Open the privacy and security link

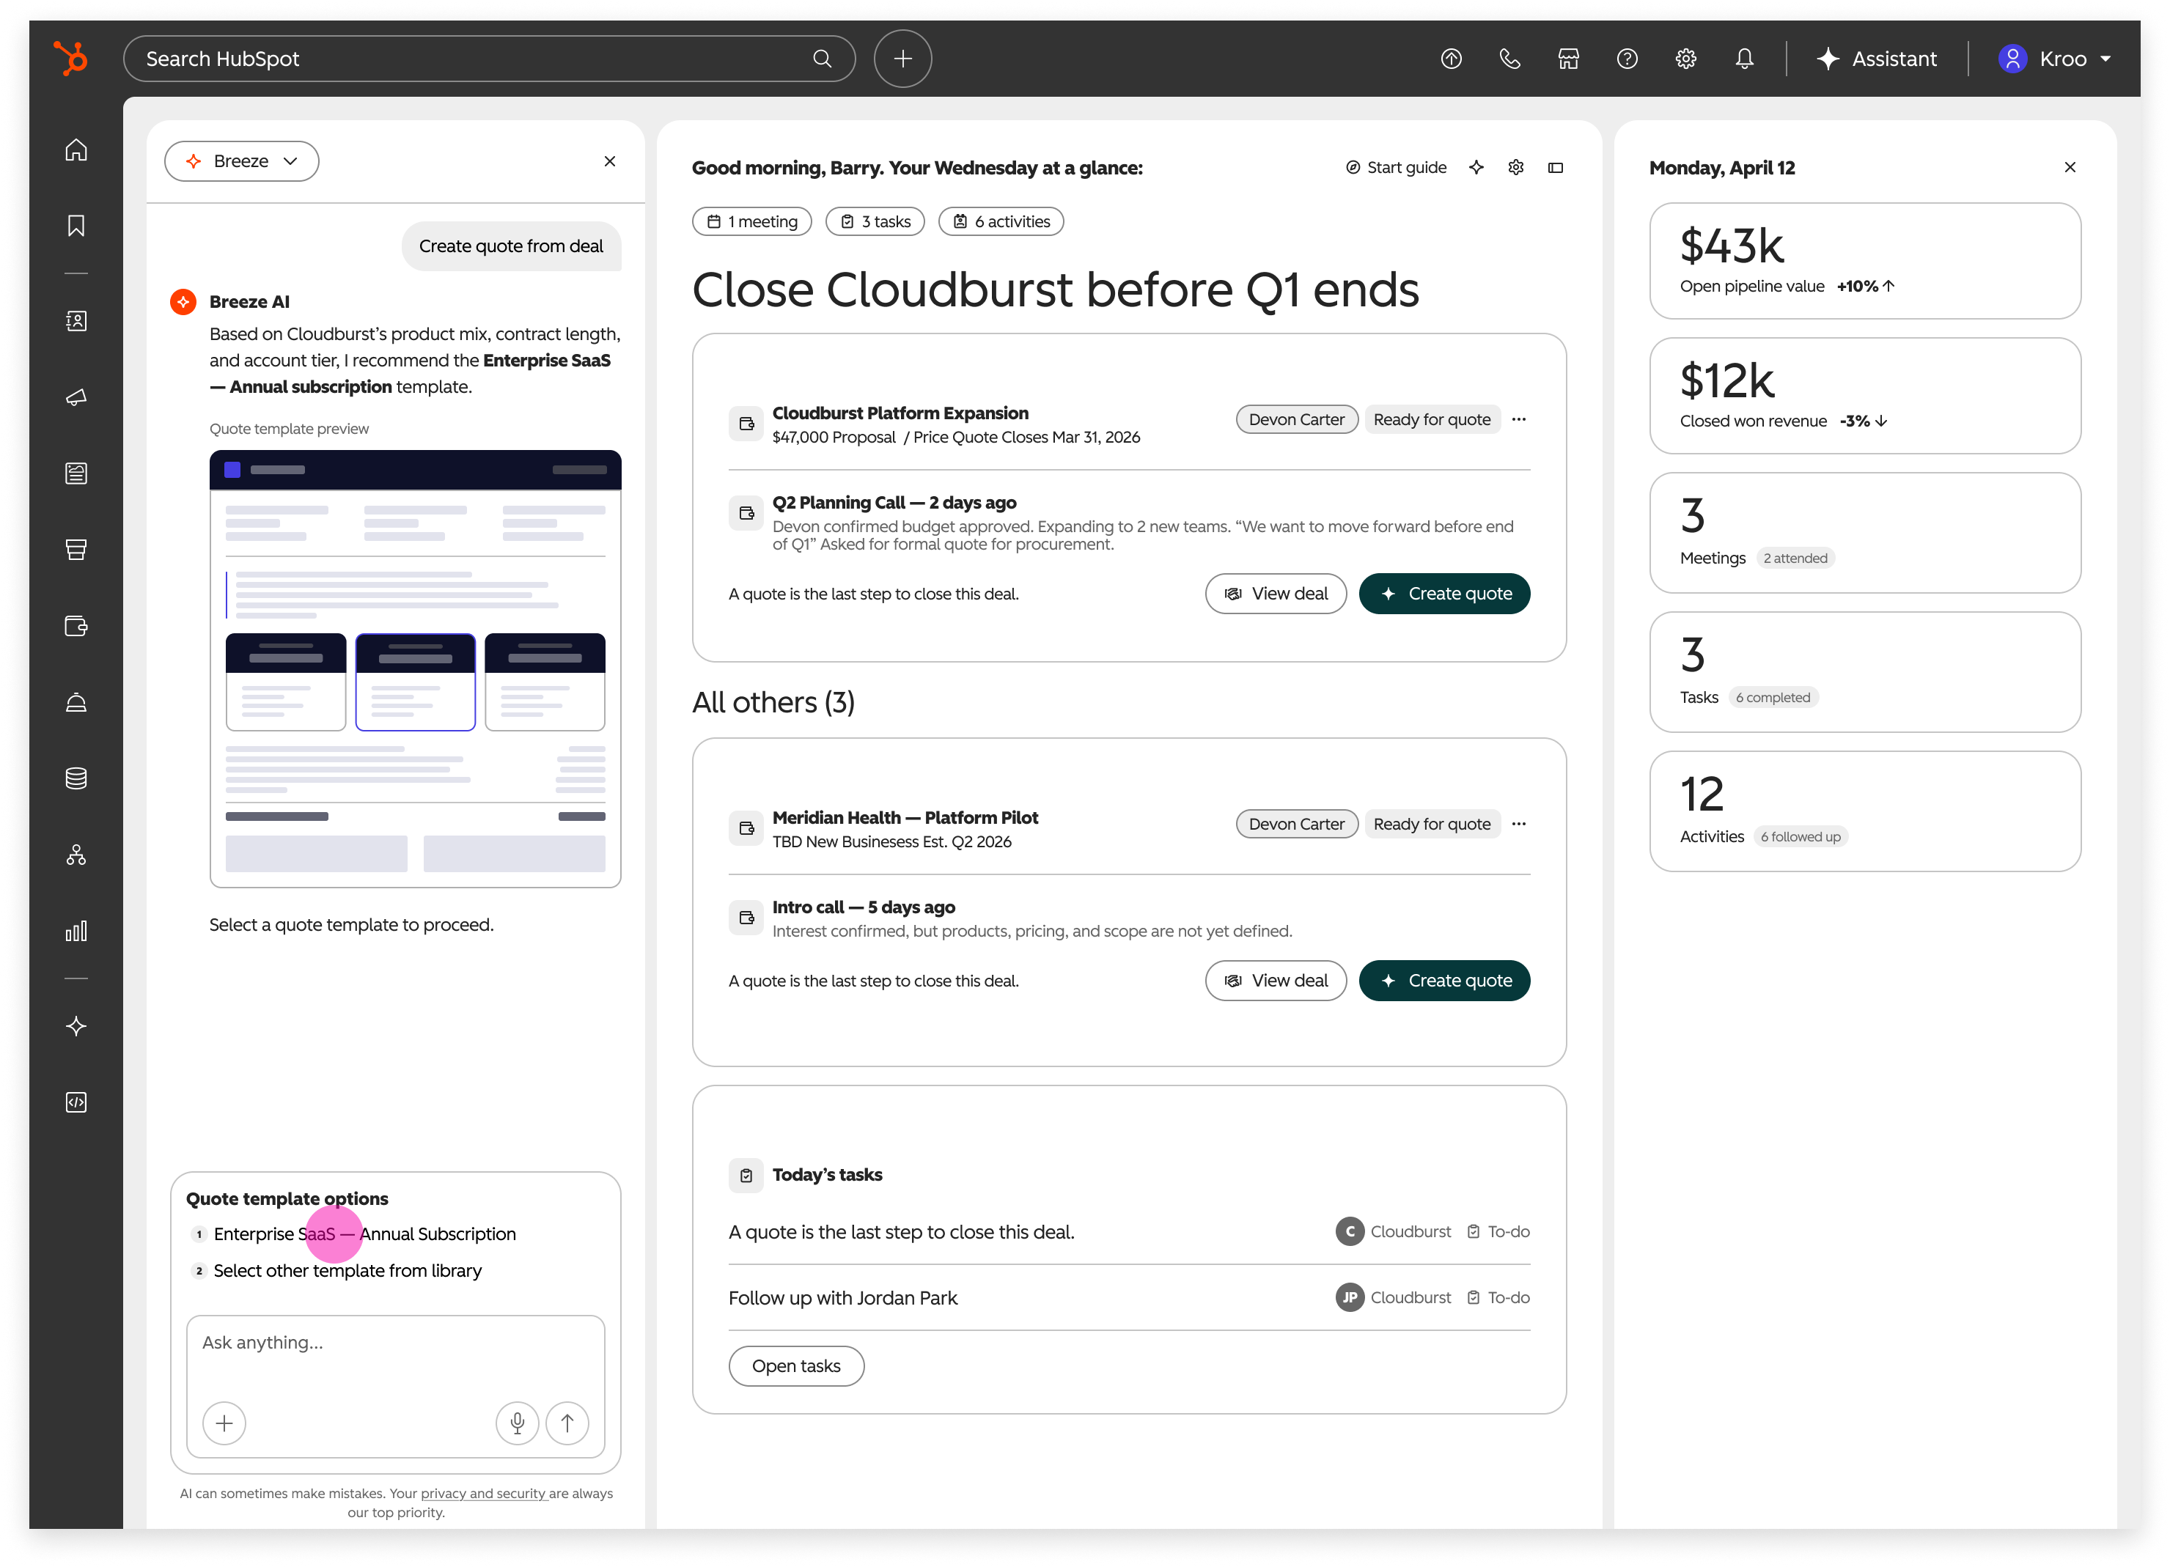pyautogui.click(x=484, y=1493)
